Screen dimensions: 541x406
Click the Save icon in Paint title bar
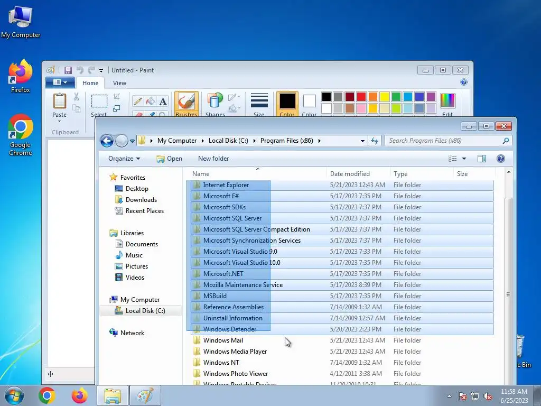68,70
